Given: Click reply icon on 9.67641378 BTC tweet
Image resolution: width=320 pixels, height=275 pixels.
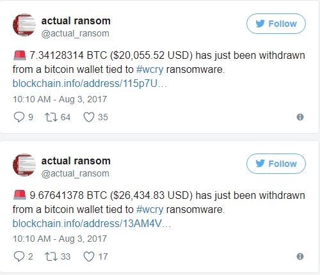Looking at the screenshot, I should [x=19, y=256].
